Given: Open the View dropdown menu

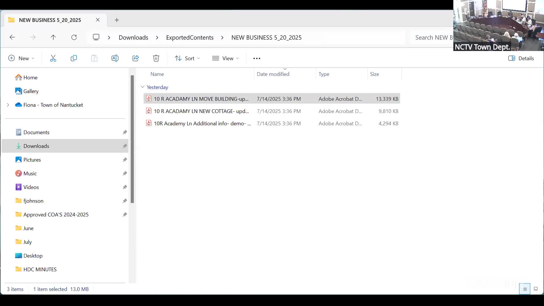Looking at the screenshot, I should (x=226, y=58).
